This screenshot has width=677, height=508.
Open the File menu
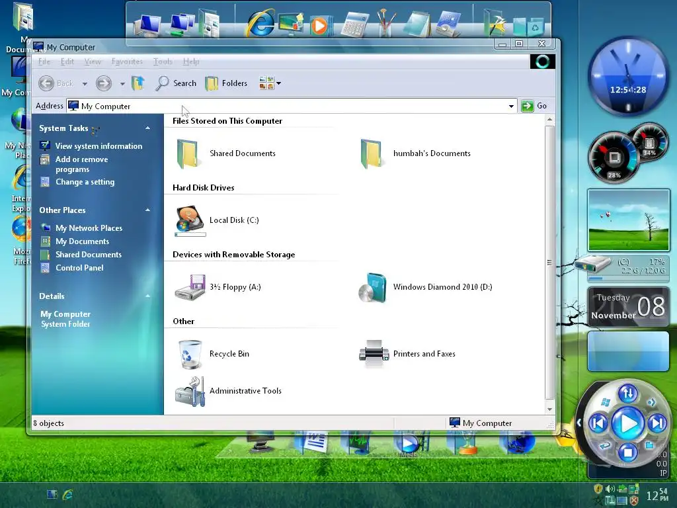(x=44, y=62)
